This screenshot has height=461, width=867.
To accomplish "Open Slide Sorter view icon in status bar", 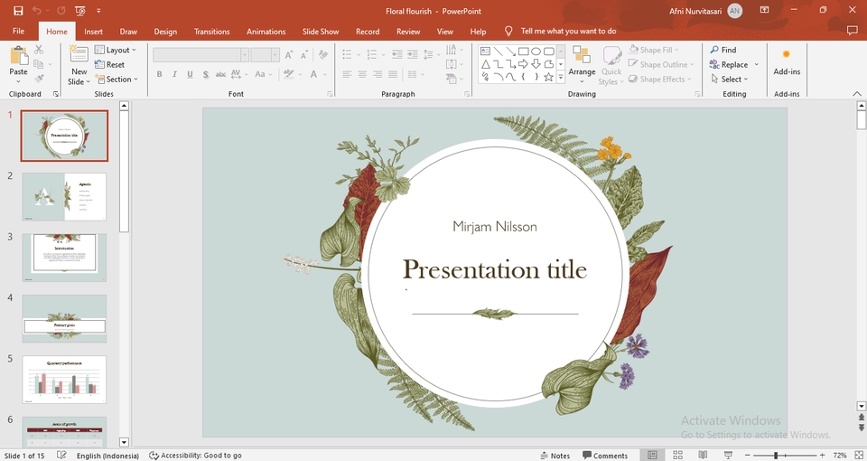I will pyautogui.click(x=678, y=455).
